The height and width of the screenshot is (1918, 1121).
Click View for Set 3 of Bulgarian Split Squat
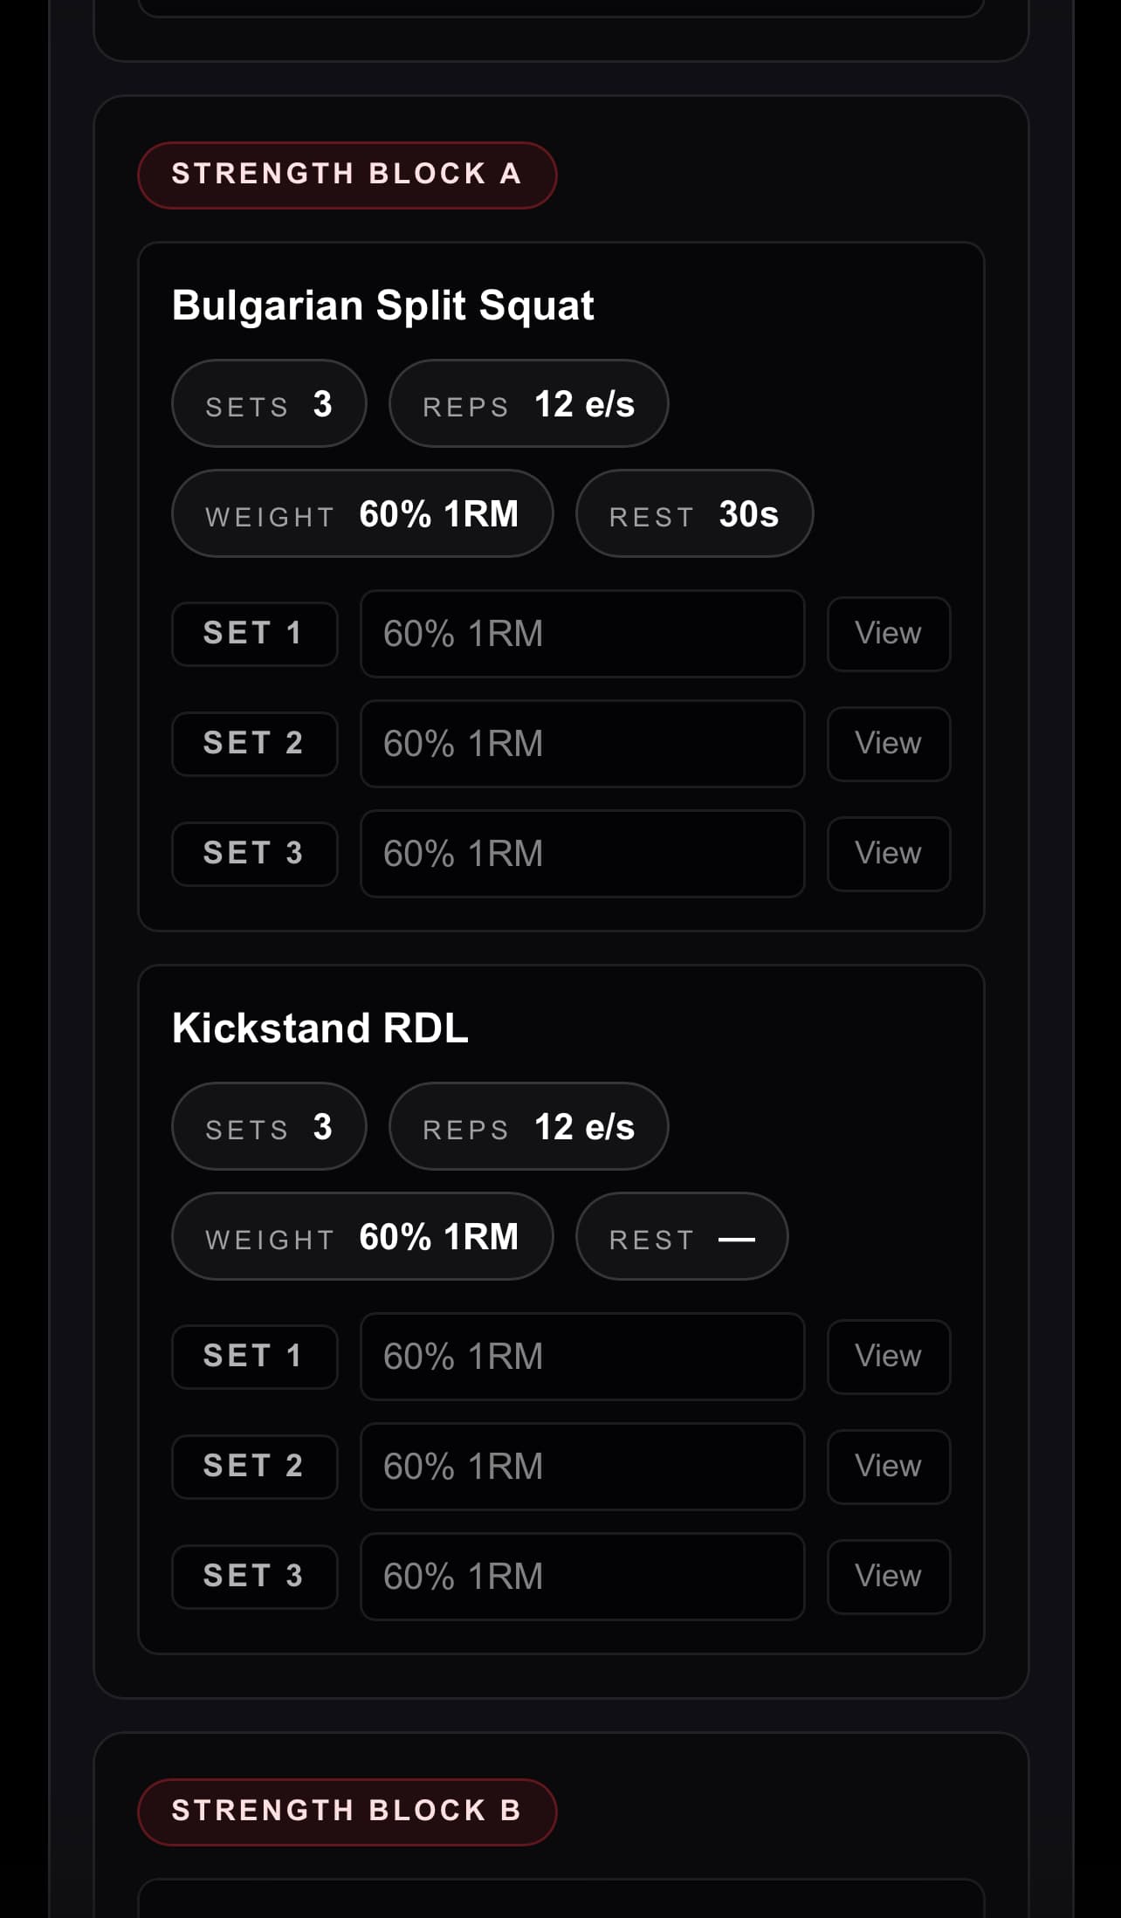888,854
